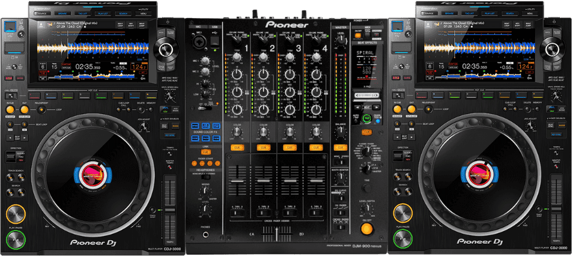Set loop in with left deck IN/CUE button
Screen dimensions: 573x257
[x=10, y=109]
